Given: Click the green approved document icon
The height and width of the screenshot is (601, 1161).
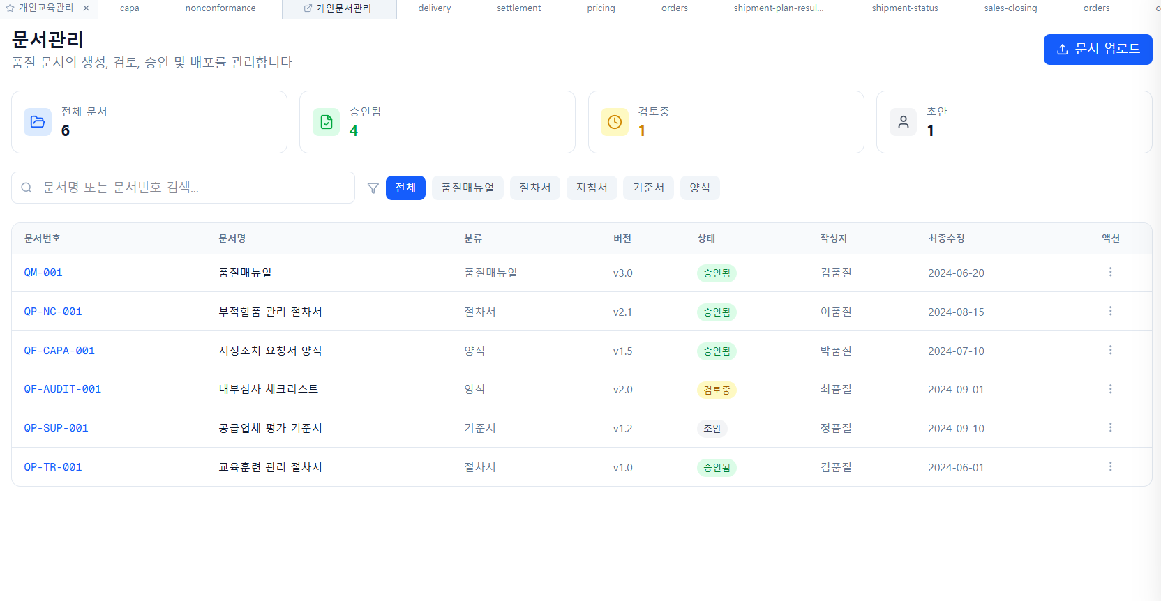Looking at the screenshot, I should pyautogui.click(x=327, y=122).
